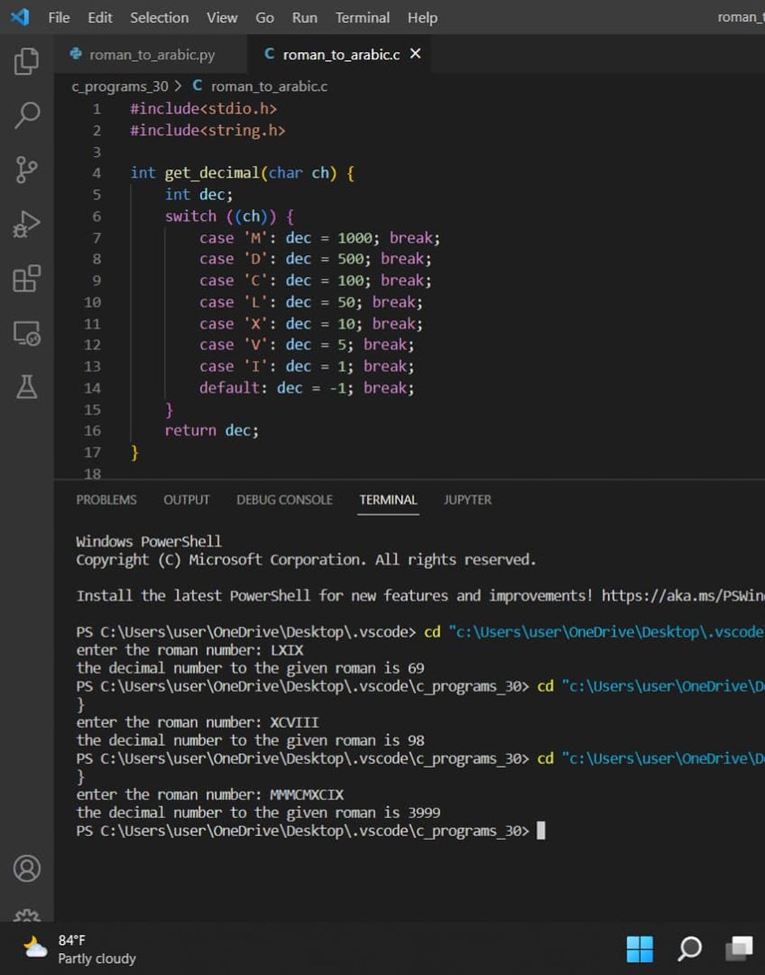The height and width of the screenshot is (975, 765).
Task: Open the Source Control icon
Action: pyautogui.click(x=26, y=169)
